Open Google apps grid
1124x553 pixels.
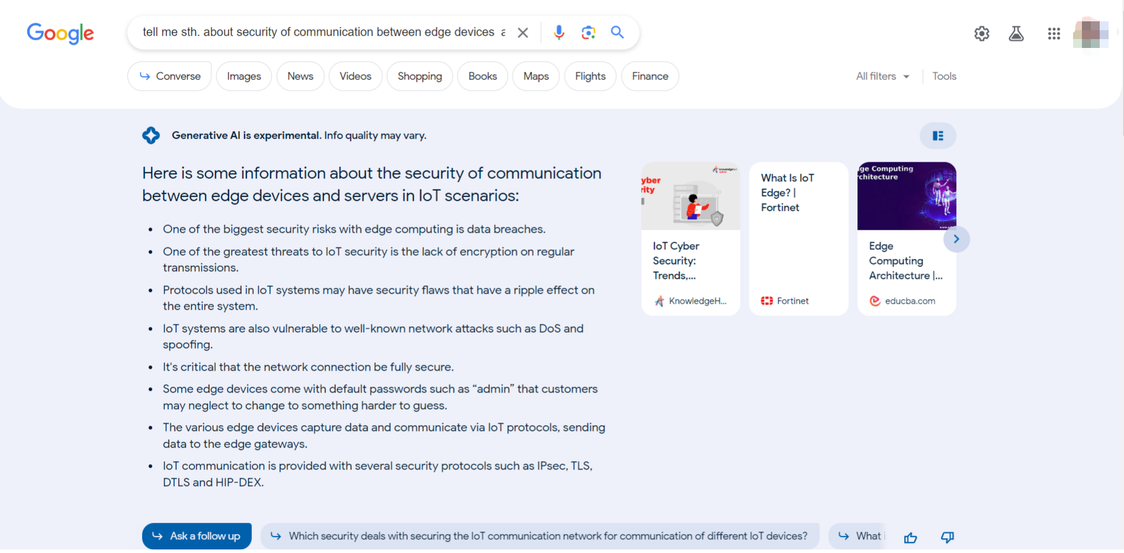[x=1053, y=34]
